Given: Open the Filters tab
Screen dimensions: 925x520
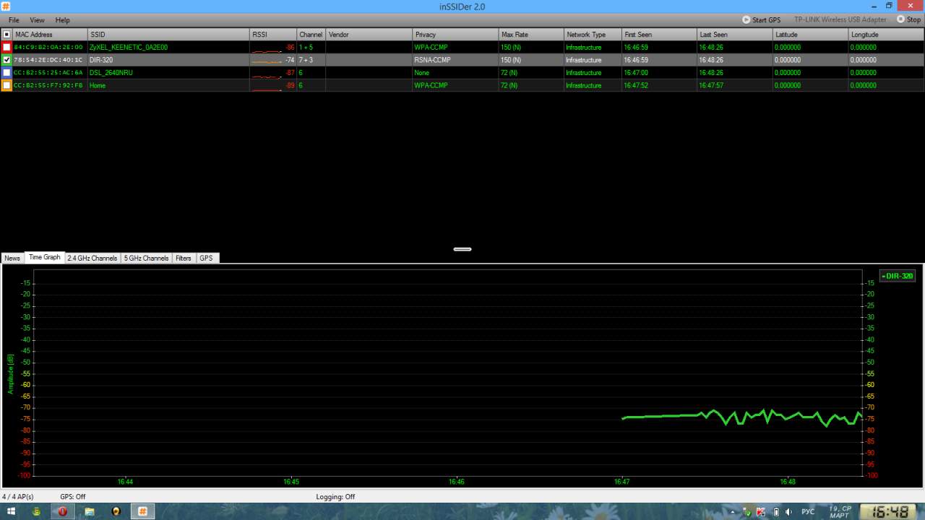Looking at the screenshot, I should [x=184, y=258].
